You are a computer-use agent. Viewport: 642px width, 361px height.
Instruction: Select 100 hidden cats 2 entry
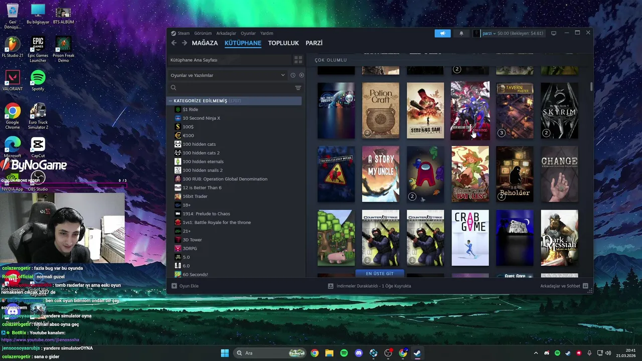(x=201, y=153)
